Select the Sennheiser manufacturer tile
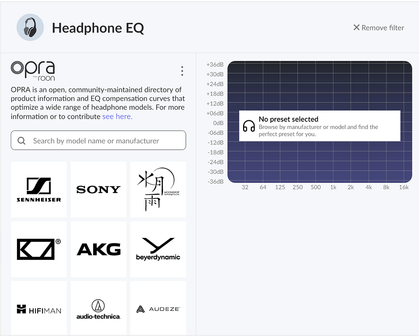419x336 pixels. tap(38, 190)
